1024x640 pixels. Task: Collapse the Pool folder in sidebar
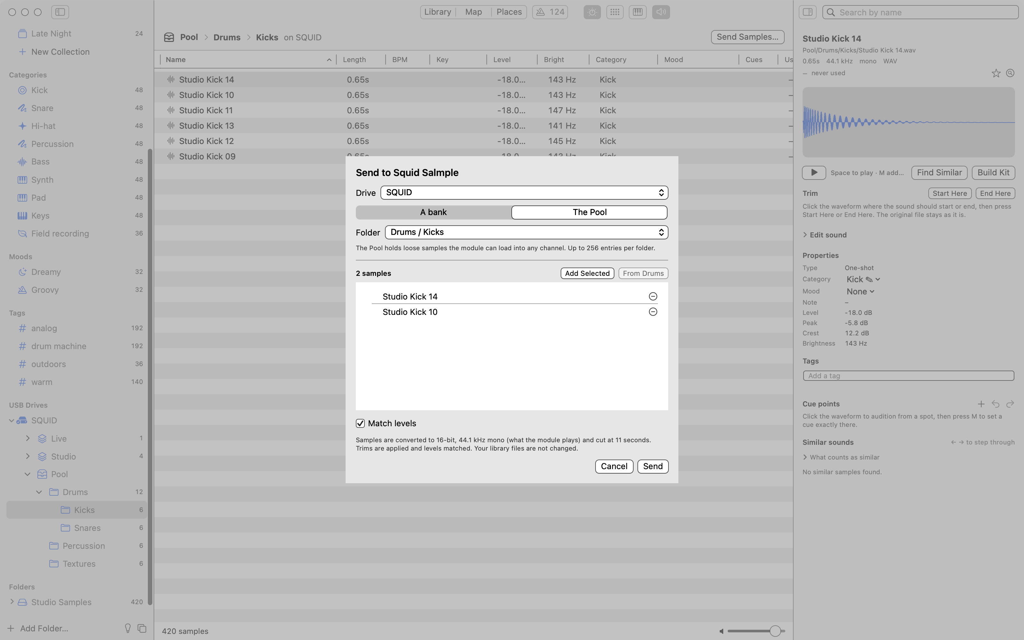(28, 474)
